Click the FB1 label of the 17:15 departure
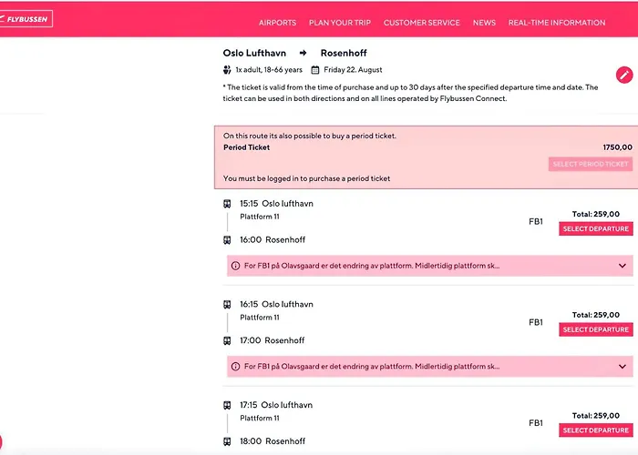The image size is (638, 455). point(536,423)
